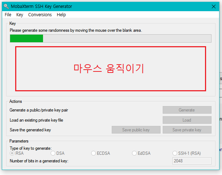This screenshot has height=175, width=222.
Task: Click the MobaXterm SSH Key Generator title text
Action: [x=41, y=6]
